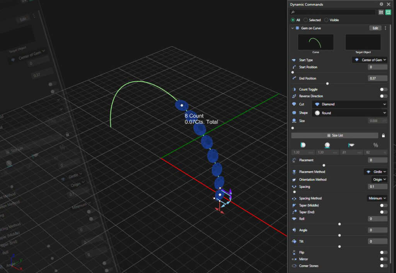The width and height of the screenshot is (396, 273).
Task: Click the gem length dimension icon
Action: click(303, 145)
